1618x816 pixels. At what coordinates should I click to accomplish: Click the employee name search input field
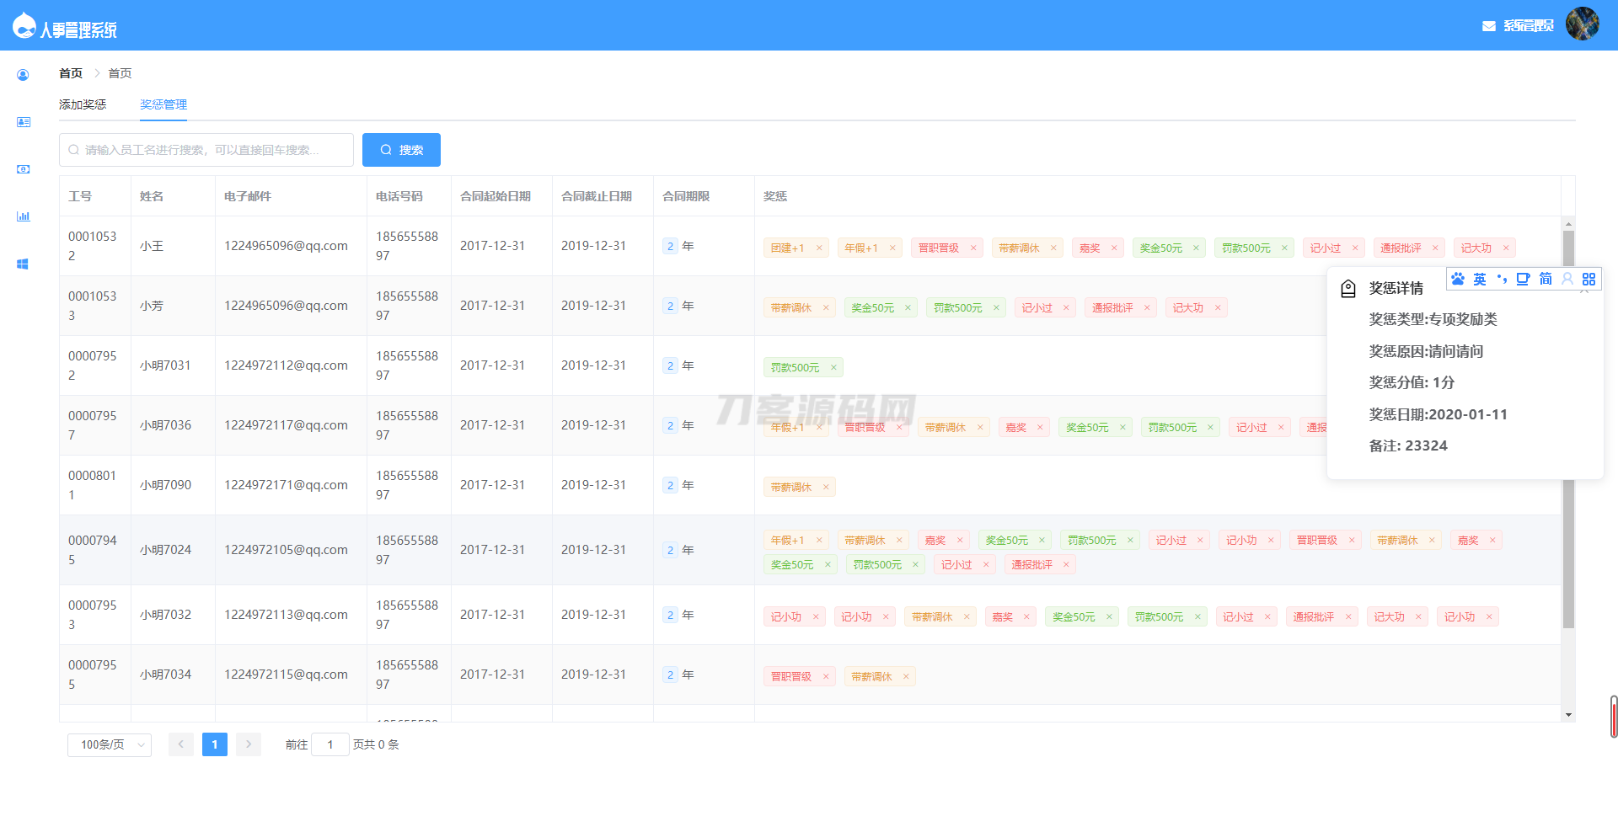point(206,150)
